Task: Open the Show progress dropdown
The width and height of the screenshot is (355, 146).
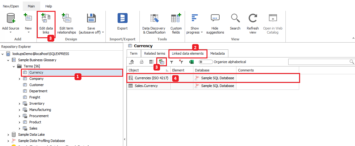Action: tap(202, 32)
